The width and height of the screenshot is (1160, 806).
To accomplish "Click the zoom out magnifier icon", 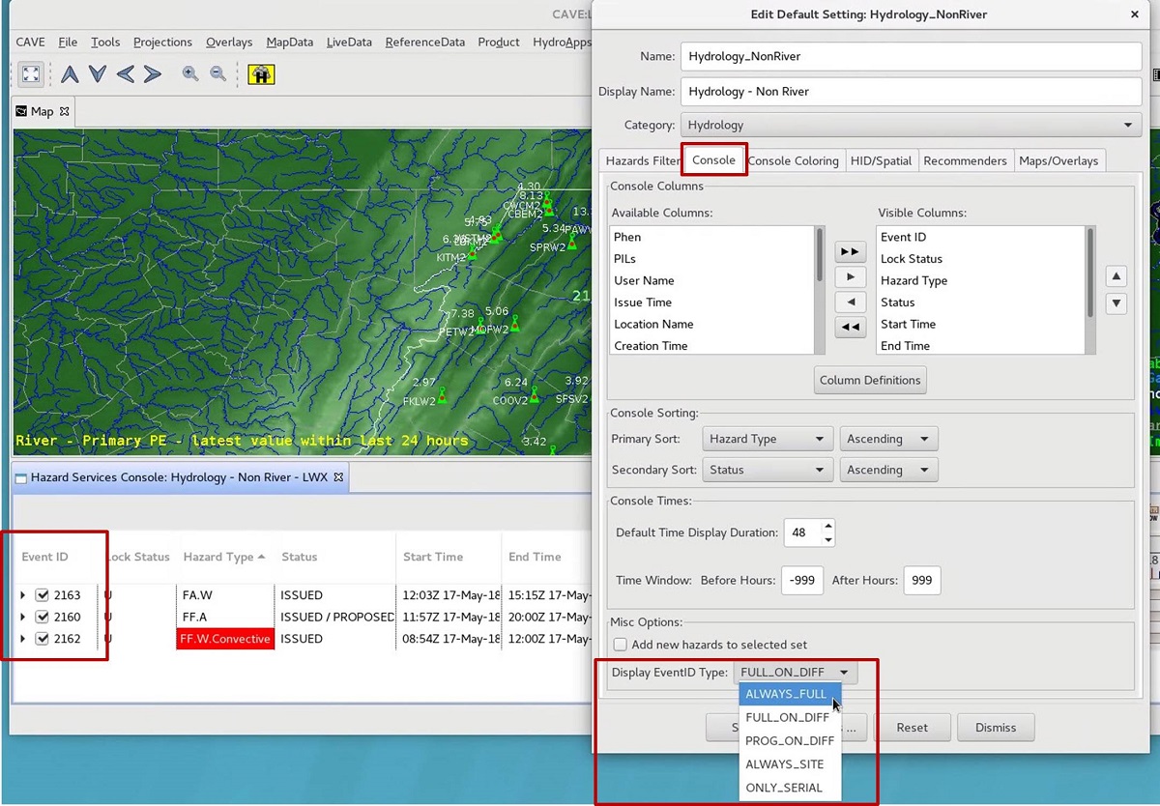I will click(218, 73).
